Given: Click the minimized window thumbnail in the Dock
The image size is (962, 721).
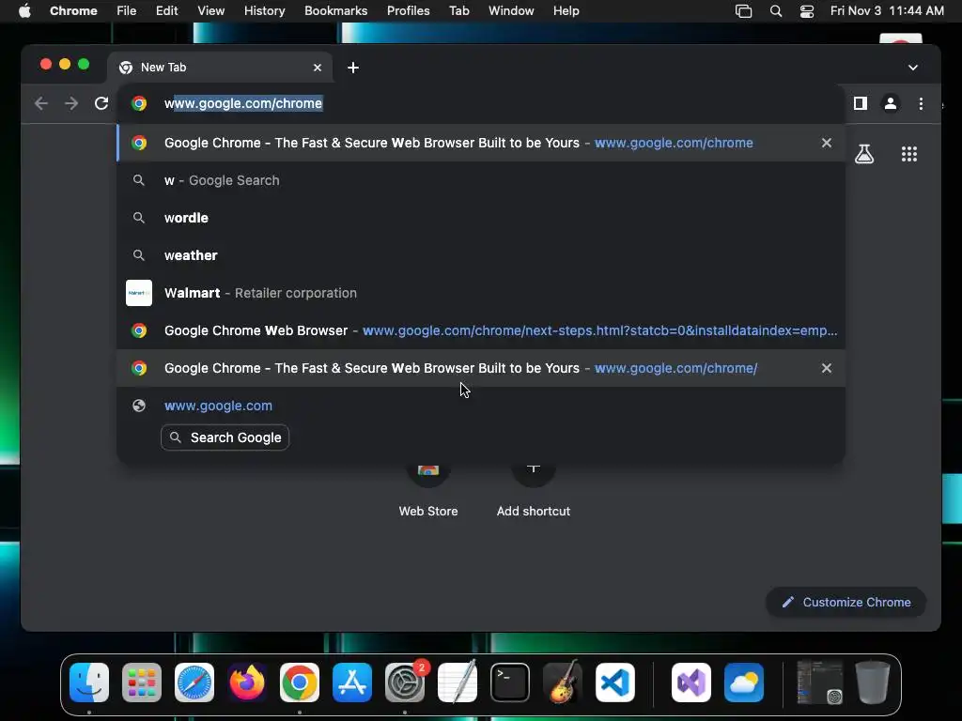Looking at the screenshot, I should click(819, 683).
